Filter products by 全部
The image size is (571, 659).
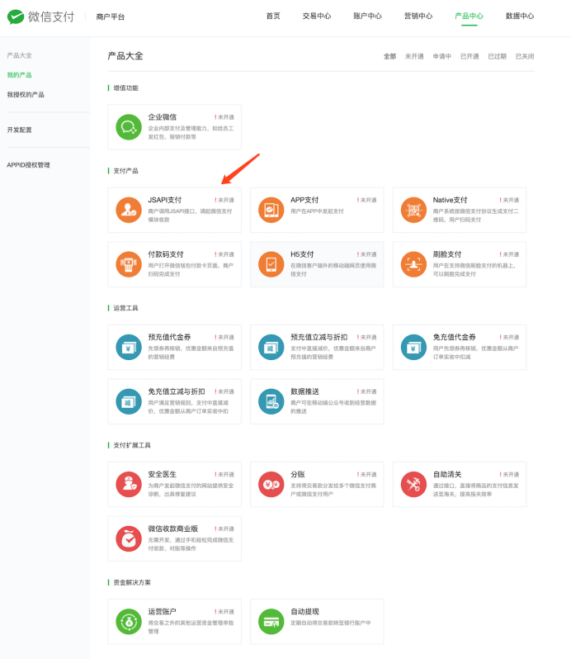390,56
